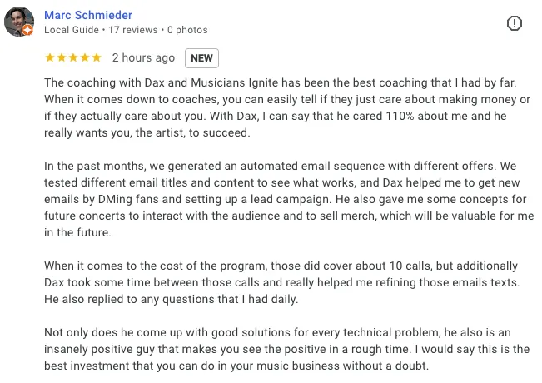Viewport: 542px width, 383px height.
Task: Click the "2 hours ago" timestamp
Action: point(143,57)
